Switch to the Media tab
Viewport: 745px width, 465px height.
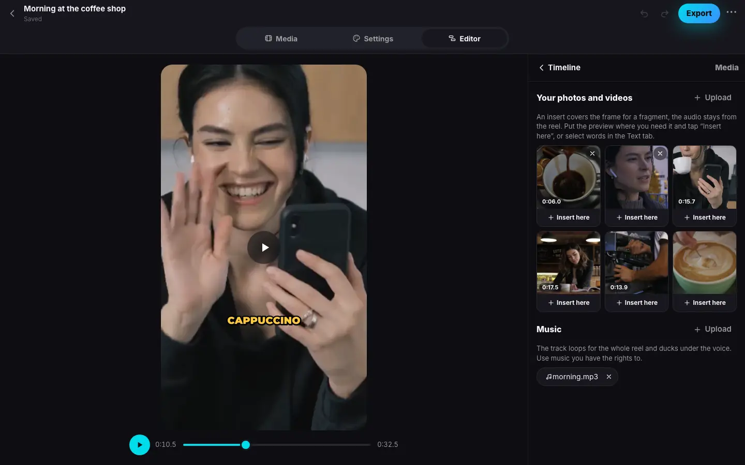pyautogui.click(x=281, y=39)
